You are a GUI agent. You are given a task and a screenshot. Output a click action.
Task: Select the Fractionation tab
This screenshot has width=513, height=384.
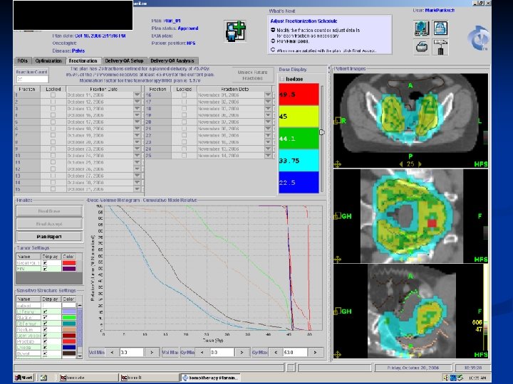click(83, 60)
